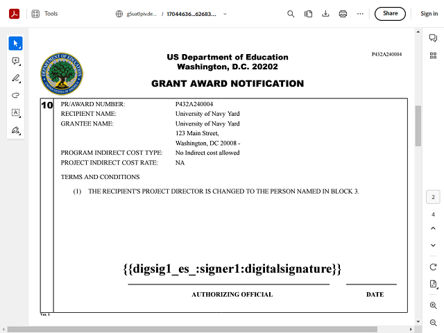Zoom in on the document
The image size is (444, 333).
(433, 305)
